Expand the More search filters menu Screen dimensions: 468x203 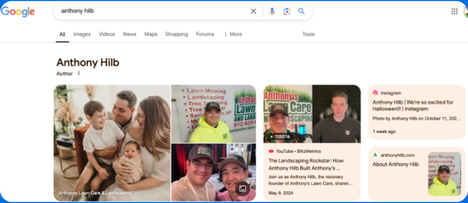[233, 34]
